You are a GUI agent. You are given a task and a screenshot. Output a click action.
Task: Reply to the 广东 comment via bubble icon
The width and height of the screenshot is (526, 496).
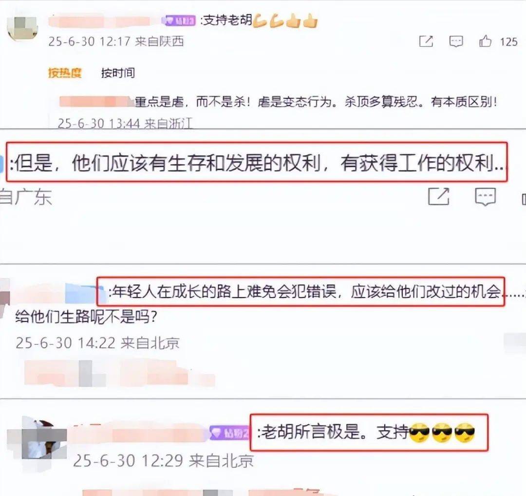pos(486,197)
